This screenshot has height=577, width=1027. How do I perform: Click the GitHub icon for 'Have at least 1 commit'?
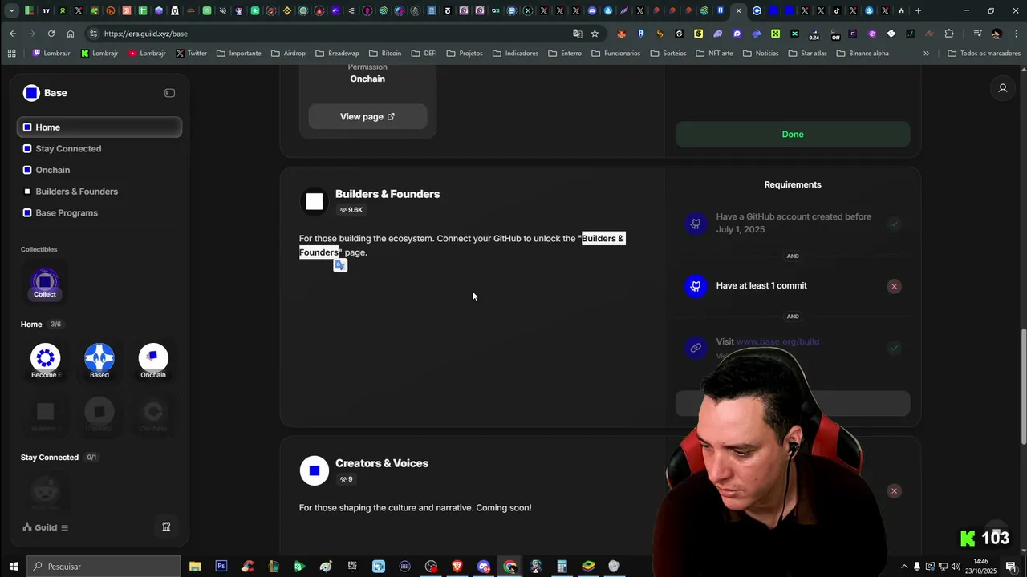[x=696, y=286]
